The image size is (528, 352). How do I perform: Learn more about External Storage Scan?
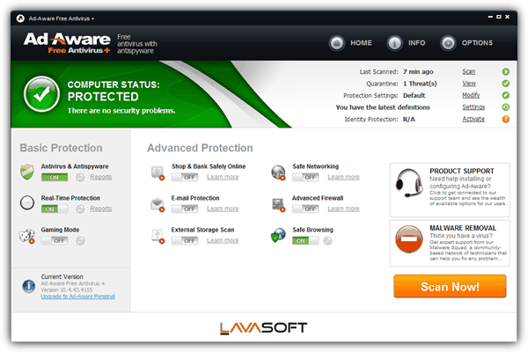click(223, 240)
